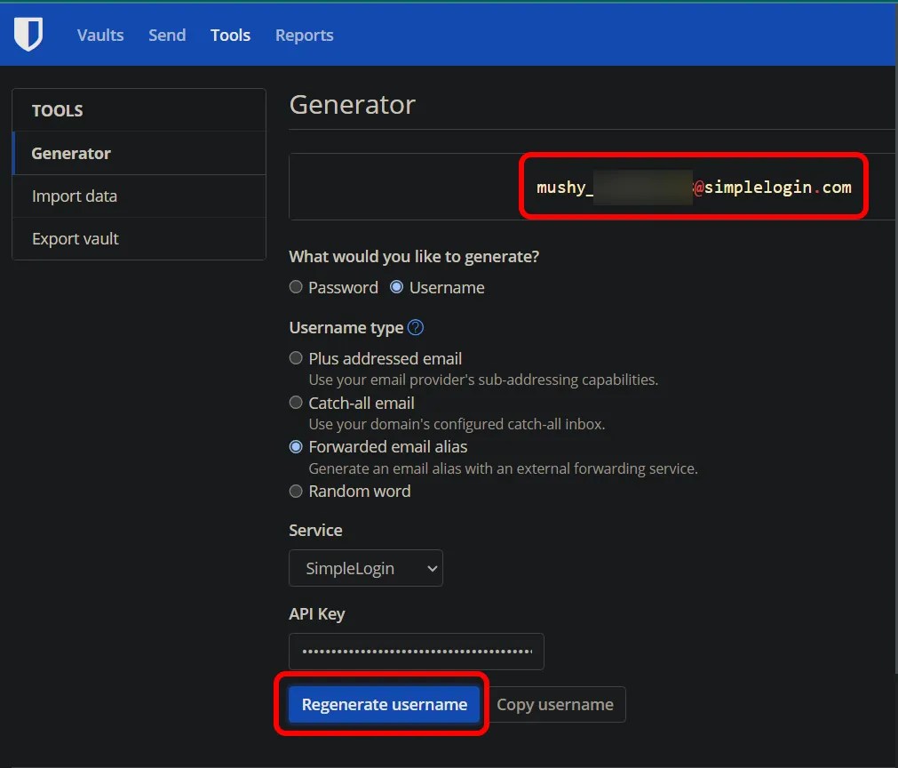The image size is (898, 768).
Task: Click inside the API Key field
Action: click(x=416, y=652)
